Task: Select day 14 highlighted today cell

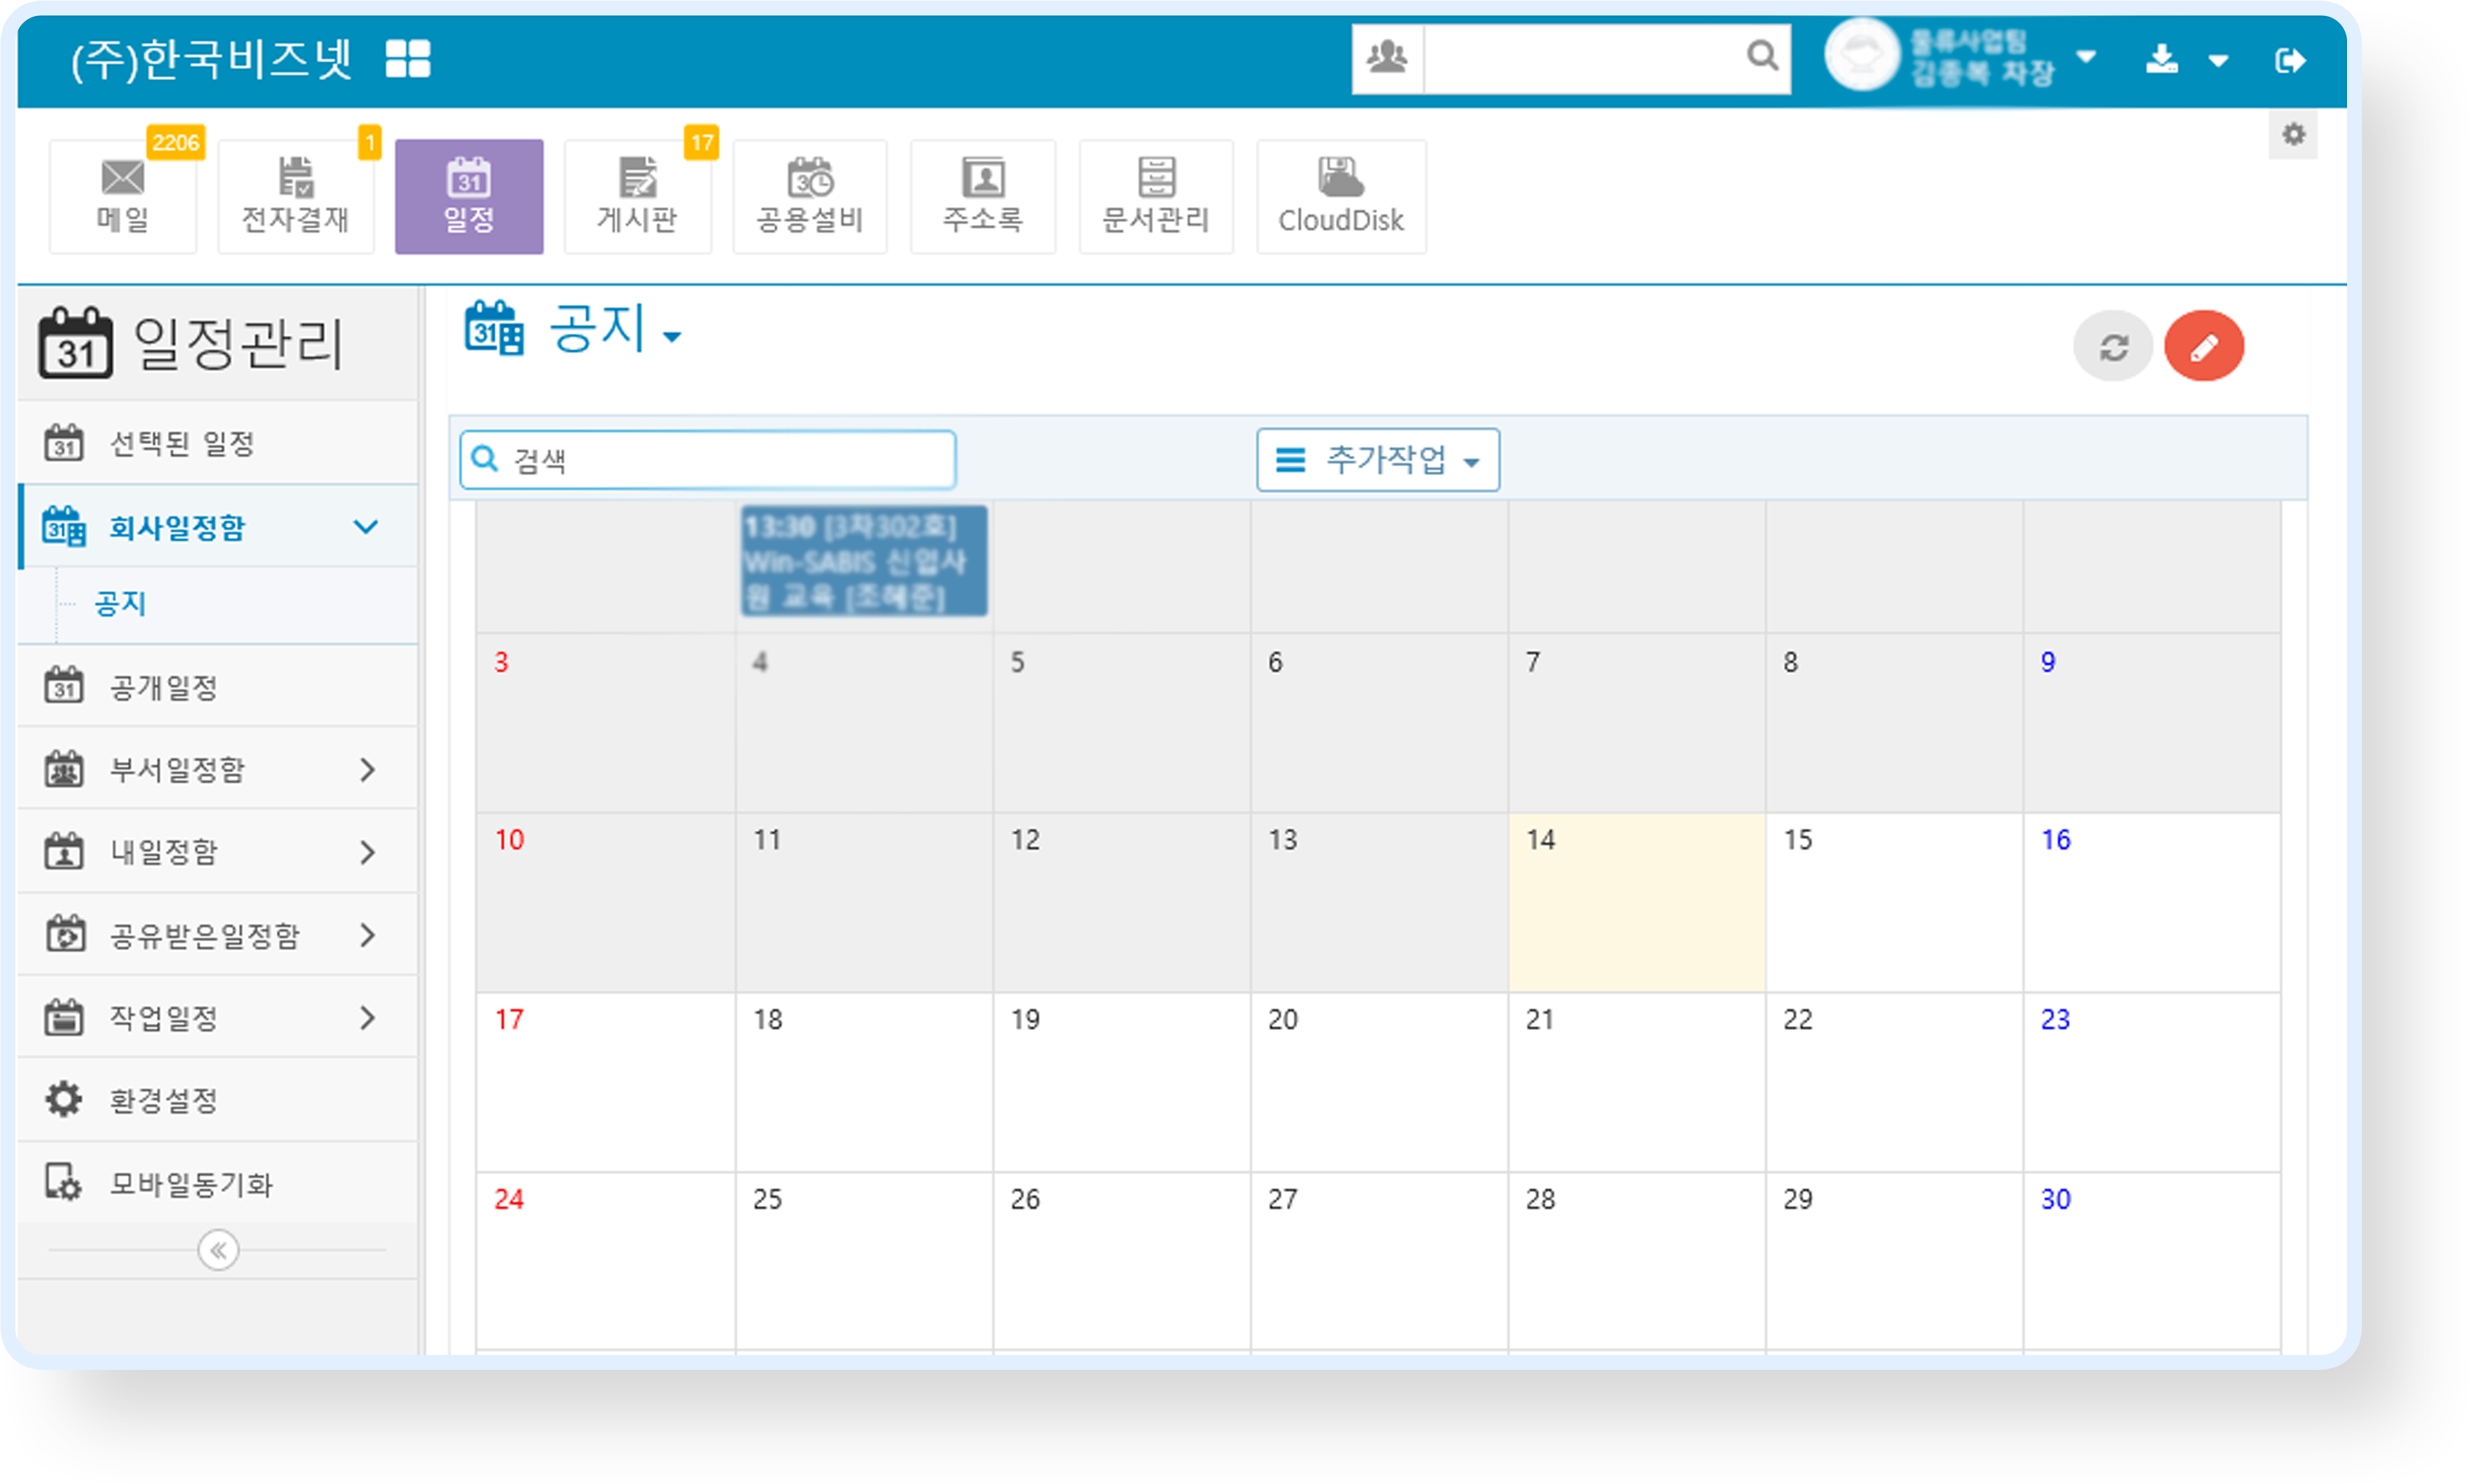Action: pos(1637,902)
